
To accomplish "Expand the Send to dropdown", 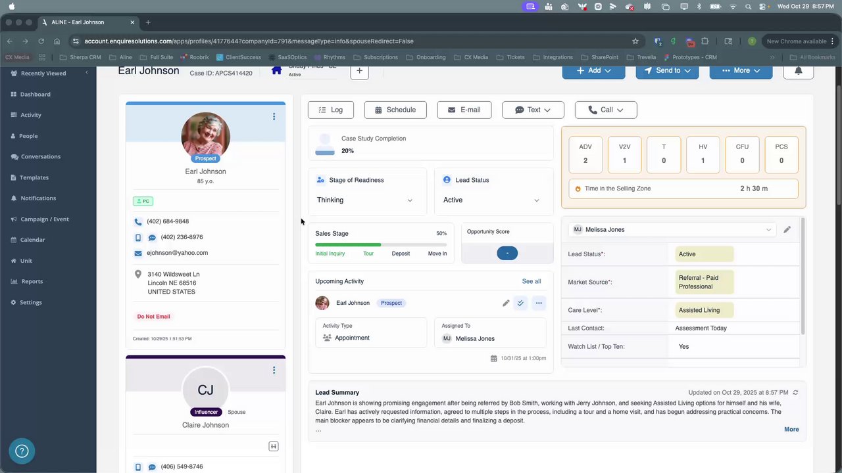I will 667,70.
